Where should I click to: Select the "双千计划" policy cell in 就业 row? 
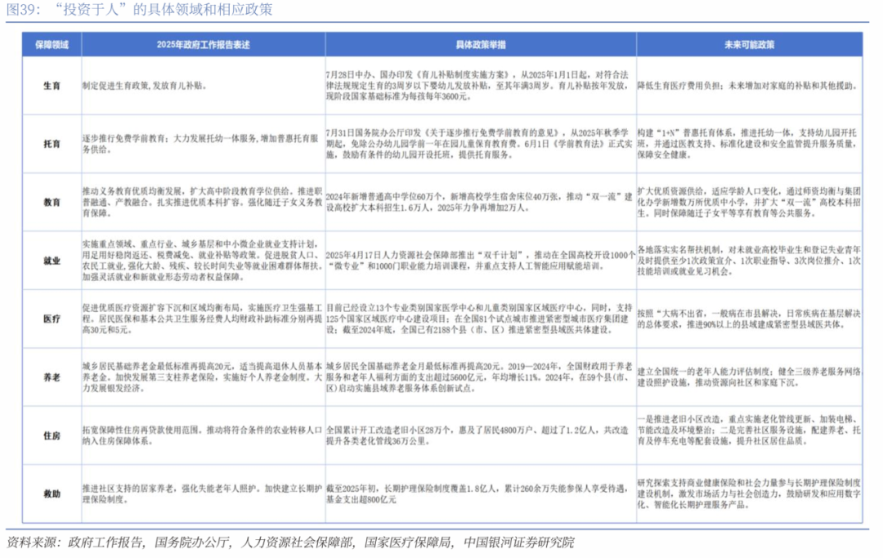click(480, 260)
